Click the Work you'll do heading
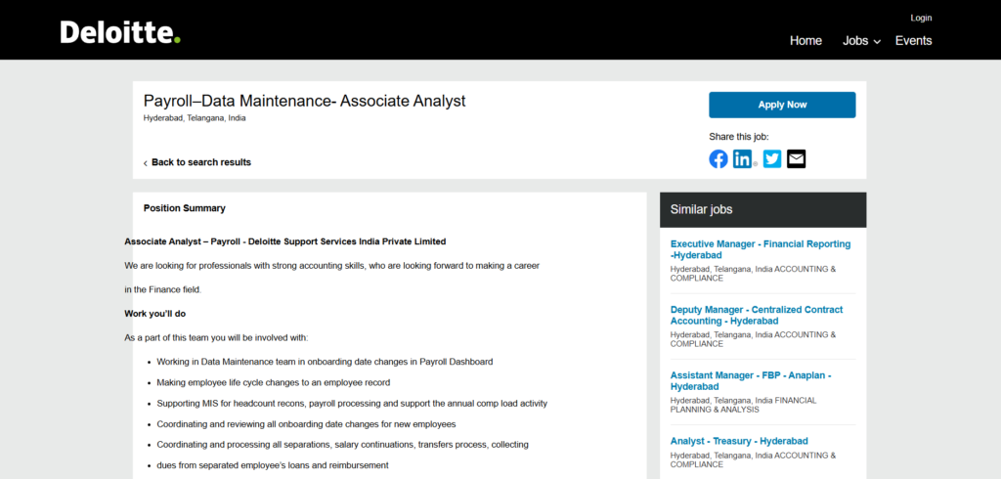 (x=154, y=314)
